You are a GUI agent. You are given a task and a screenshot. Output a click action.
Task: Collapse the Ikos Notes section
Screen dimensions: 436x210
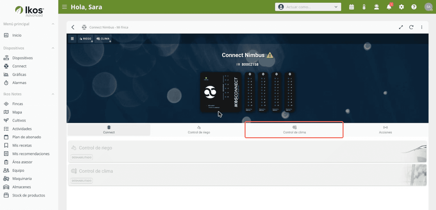click(53, 94)
